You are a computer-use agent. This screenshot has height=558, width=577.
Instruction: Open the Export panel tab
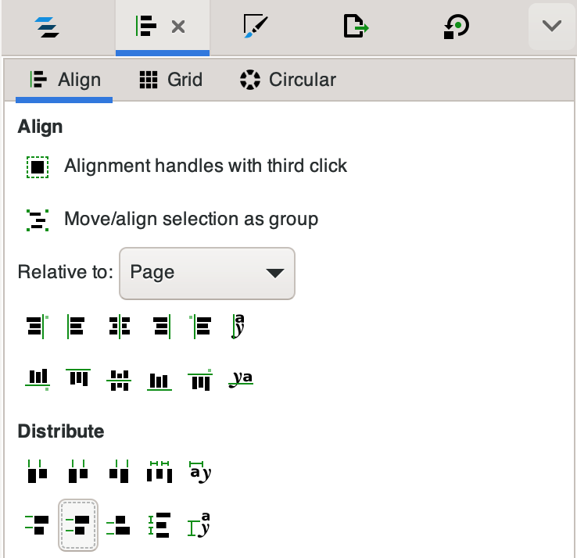(356, 27)
